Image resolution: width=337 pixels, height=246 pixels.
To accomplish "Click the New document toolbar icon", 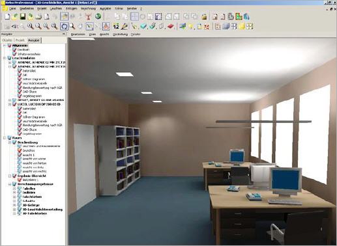I will (7, 16).
